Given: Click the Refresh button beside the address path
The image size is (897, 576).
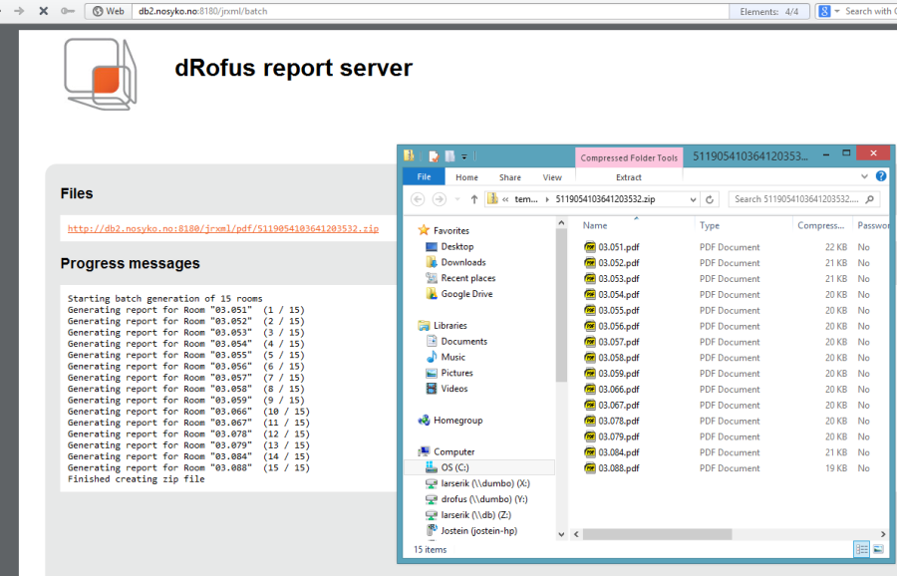Looking at the screenshot, I should point(710,199).
